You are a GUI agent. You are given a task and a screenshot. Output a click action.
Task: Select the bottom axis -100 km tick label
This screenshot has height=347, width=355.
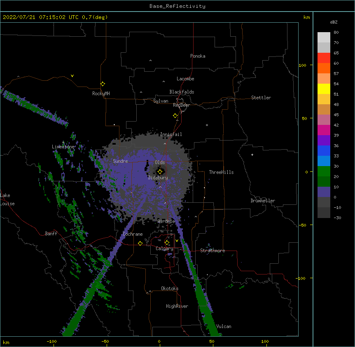[51, 341]
